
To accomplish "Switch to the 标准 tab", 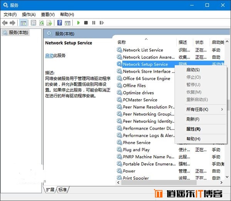I will (x=63, y=190).
